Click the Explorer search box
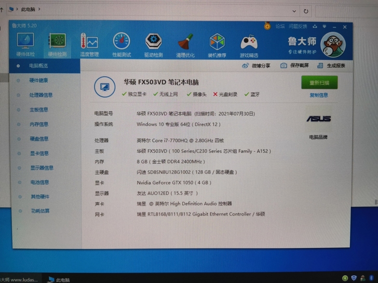Viewport: 378px width, 283px height. pos(346,11)
